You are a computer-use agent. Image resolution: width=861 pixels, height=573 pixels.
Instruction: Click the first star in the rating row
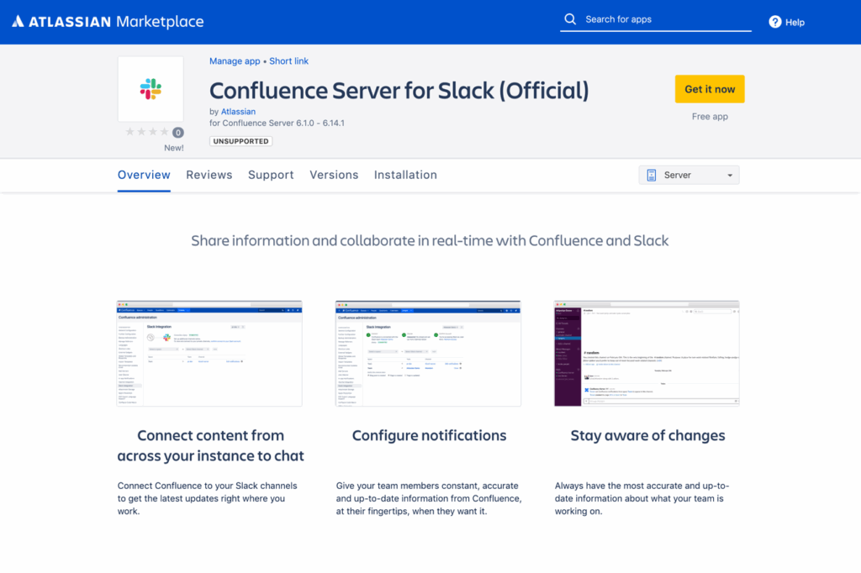pos(129,132)
